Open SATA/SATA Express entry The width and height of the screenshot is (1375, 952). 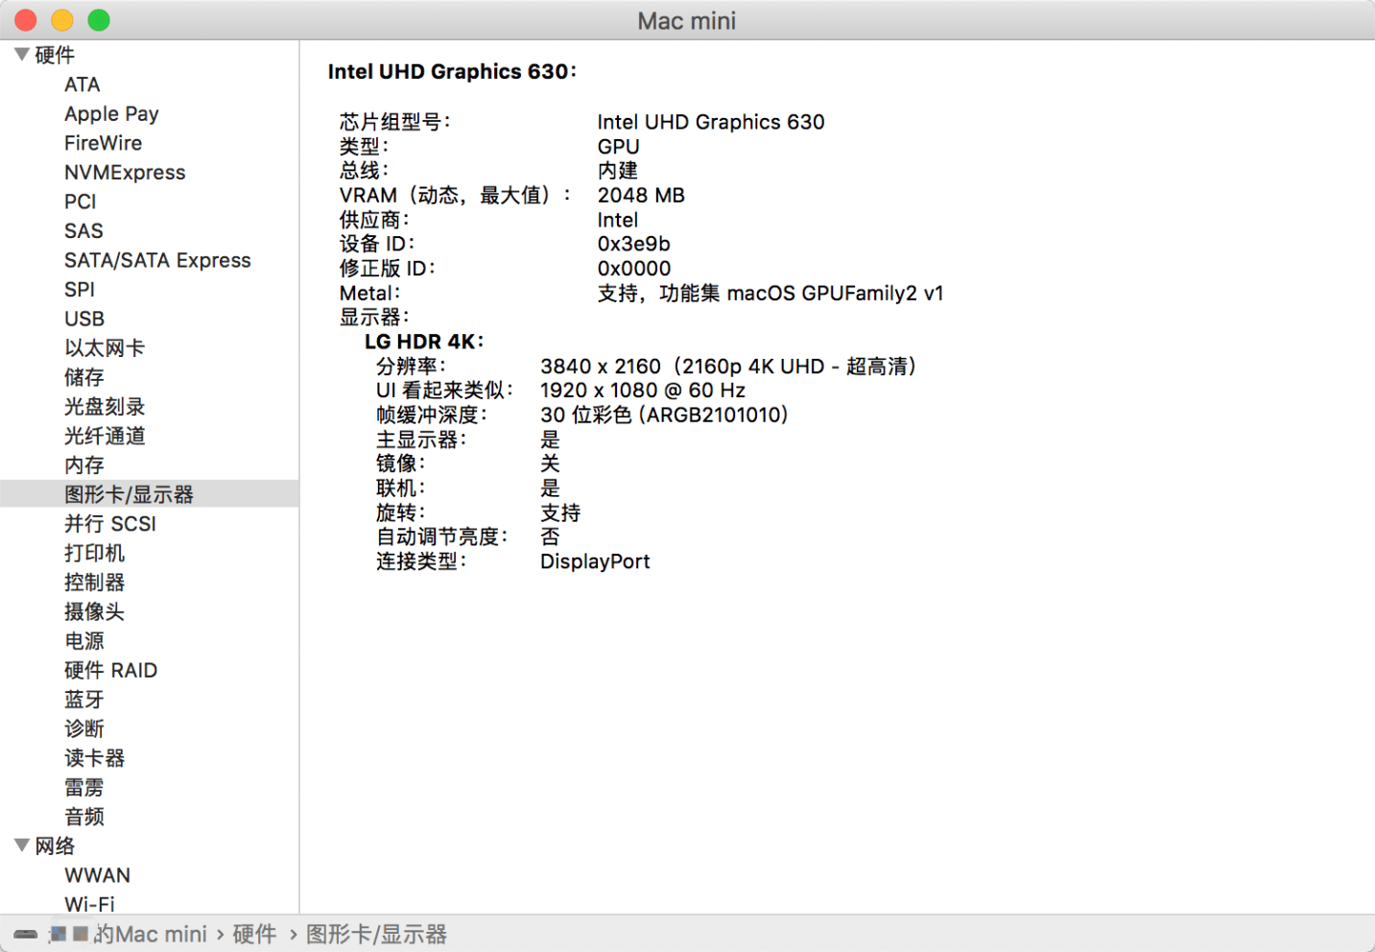point(157,260)
